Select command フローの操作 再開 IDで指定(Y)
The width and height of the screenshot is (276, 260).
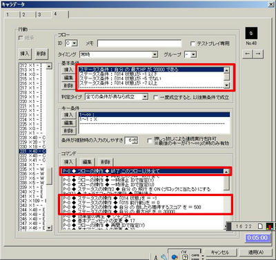point(143,225)
